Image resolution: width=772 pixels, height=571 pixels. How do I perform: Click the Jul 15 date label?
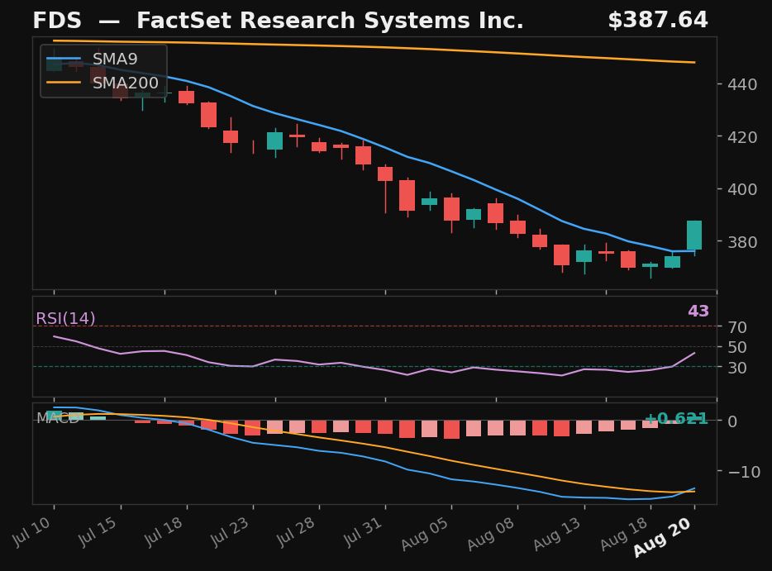coord(98,531)
